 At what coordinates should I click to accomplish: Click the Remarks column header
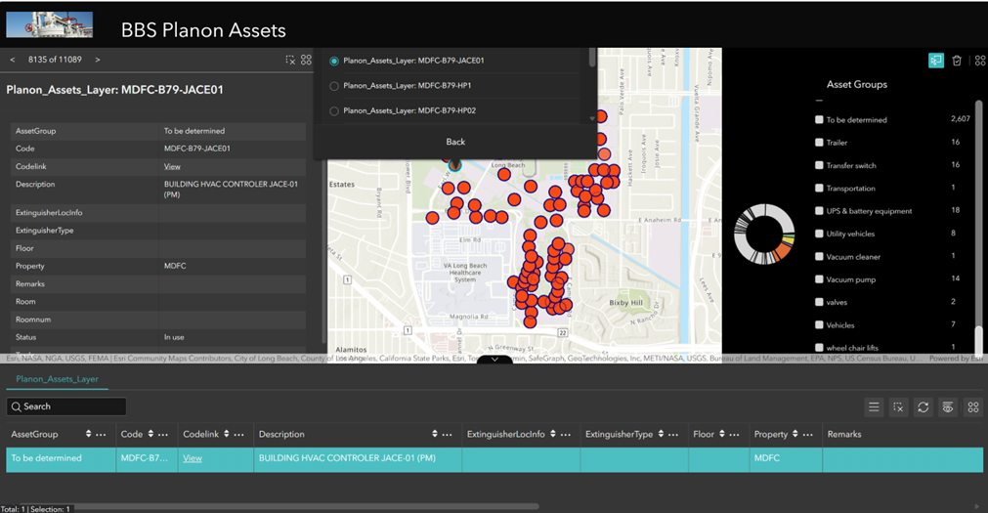pyautogui.click(x=844, y=434)
